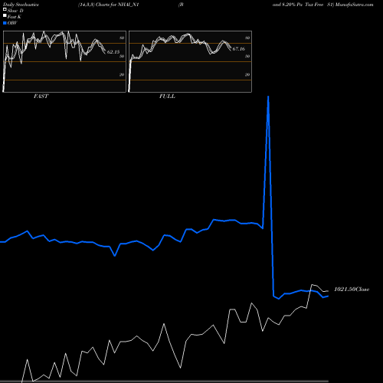The width and height of the screenshot is (383, 383).
Task: Click the 'FAST' chart label
Action: click(x=41, y=97)
